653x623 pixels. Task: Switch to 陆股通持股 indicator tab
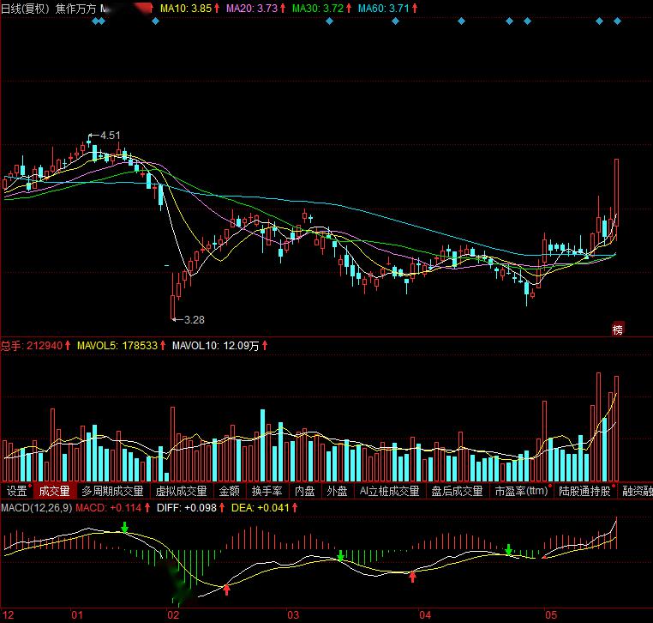coord(584,492)
